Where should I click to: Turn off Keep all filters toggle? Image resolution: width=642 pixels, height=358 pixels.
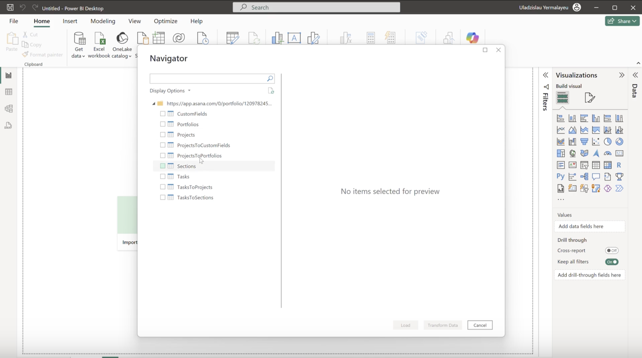[612, 262]
